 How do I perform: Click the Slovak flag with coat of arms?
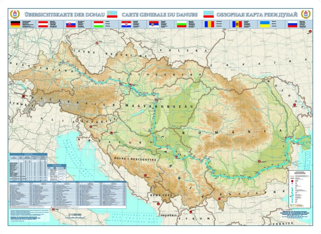click(x=71, y=24)
